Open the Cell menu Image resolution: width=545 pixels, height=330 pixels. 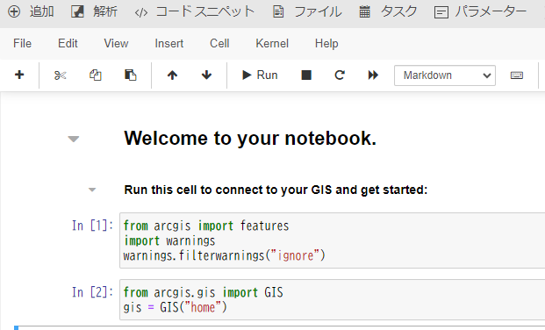click(x=219, y=44)
